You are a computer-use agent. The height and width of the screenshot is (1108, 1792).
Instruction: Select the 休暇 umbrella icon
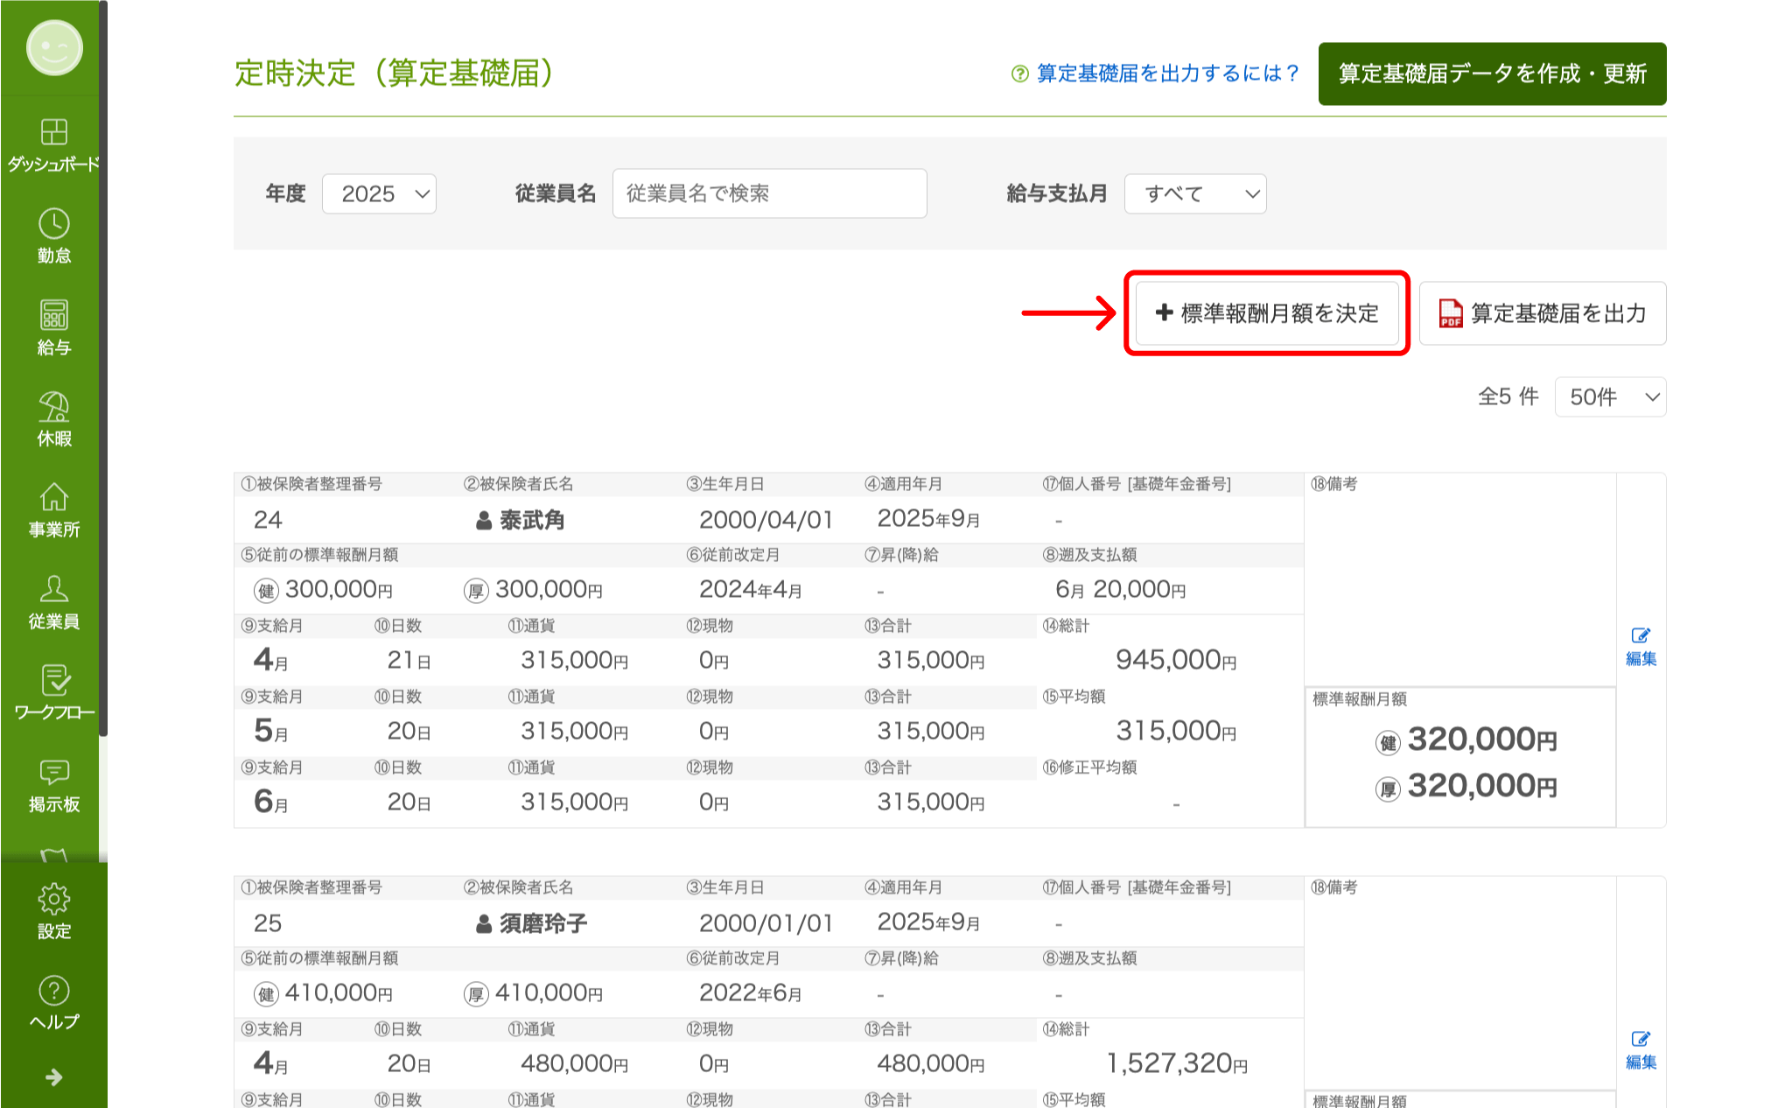53,408
